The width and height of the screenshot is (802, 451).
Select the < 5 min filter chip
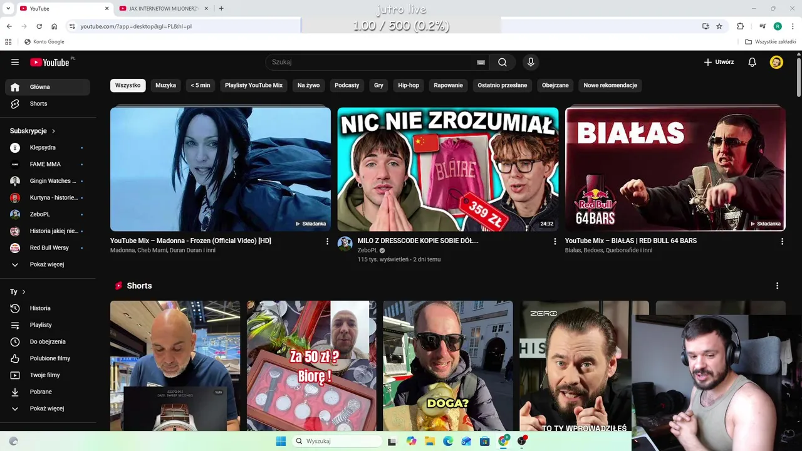click(200, 85)
